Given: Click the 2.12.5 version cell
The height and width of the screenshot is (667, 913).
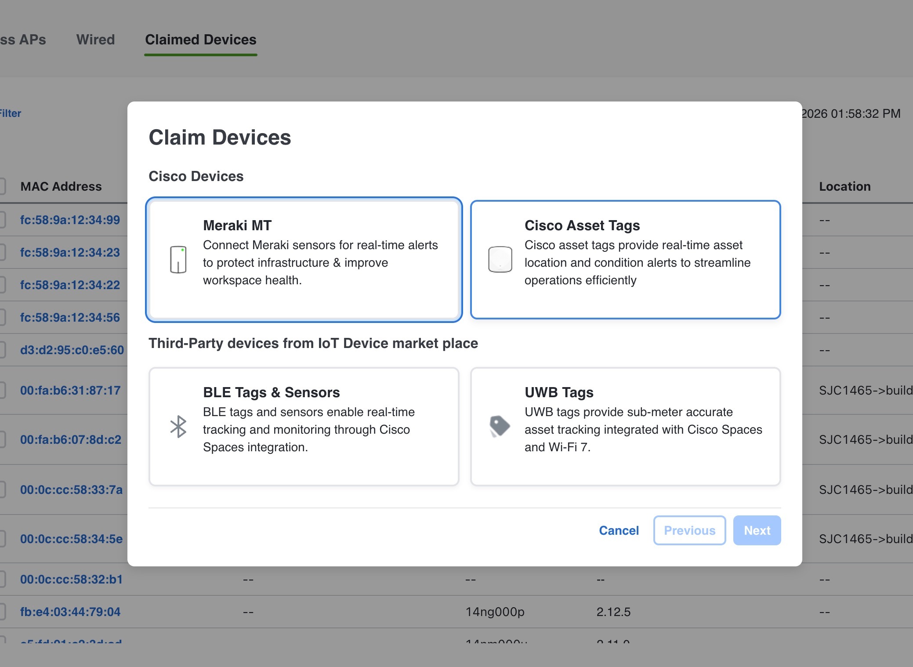Looking at the screenshot, I should click(613, 612).
